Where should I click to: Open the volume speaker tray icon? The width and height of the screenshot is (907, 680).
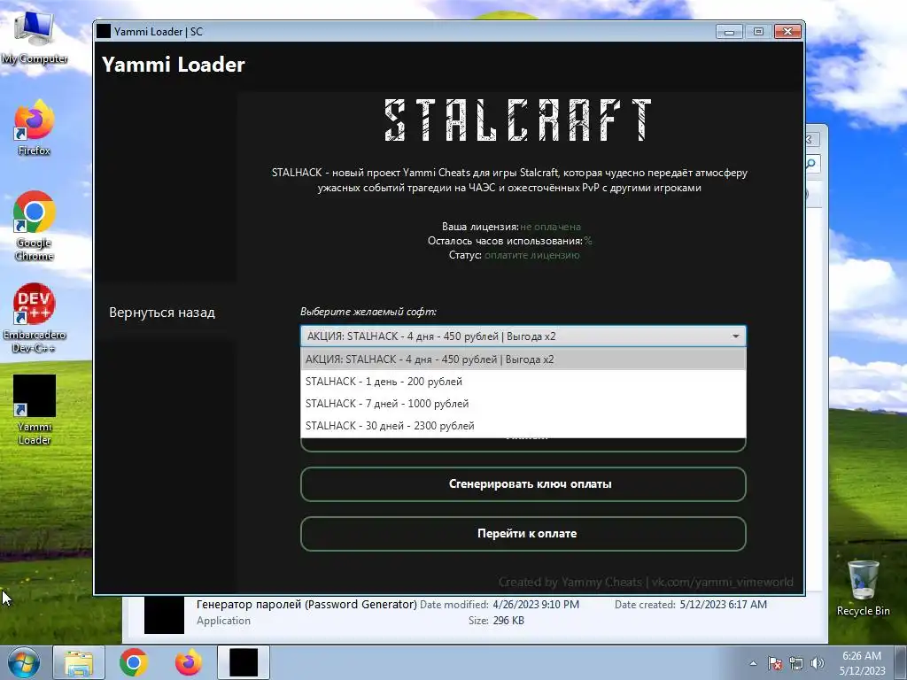click(x=817, y=663)
